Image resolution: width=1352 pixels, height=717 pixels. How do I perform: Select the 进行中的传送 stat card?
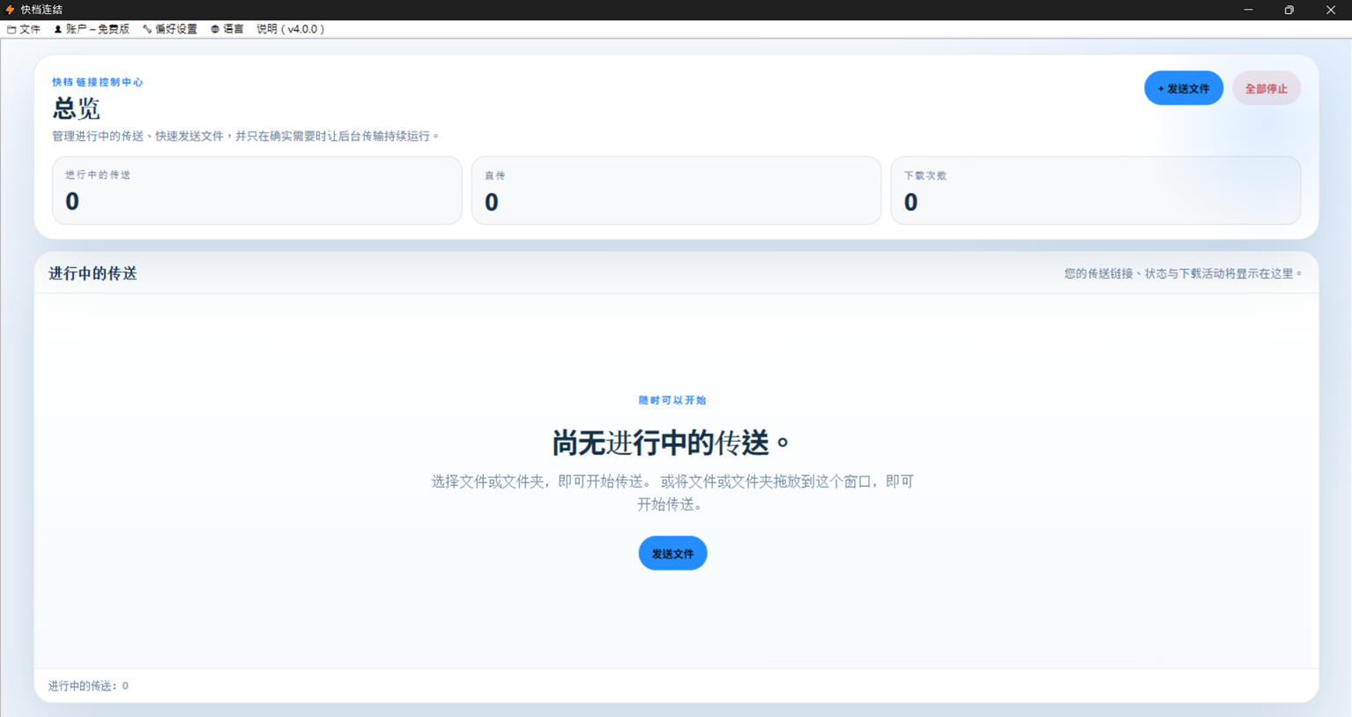click(257, 190)
